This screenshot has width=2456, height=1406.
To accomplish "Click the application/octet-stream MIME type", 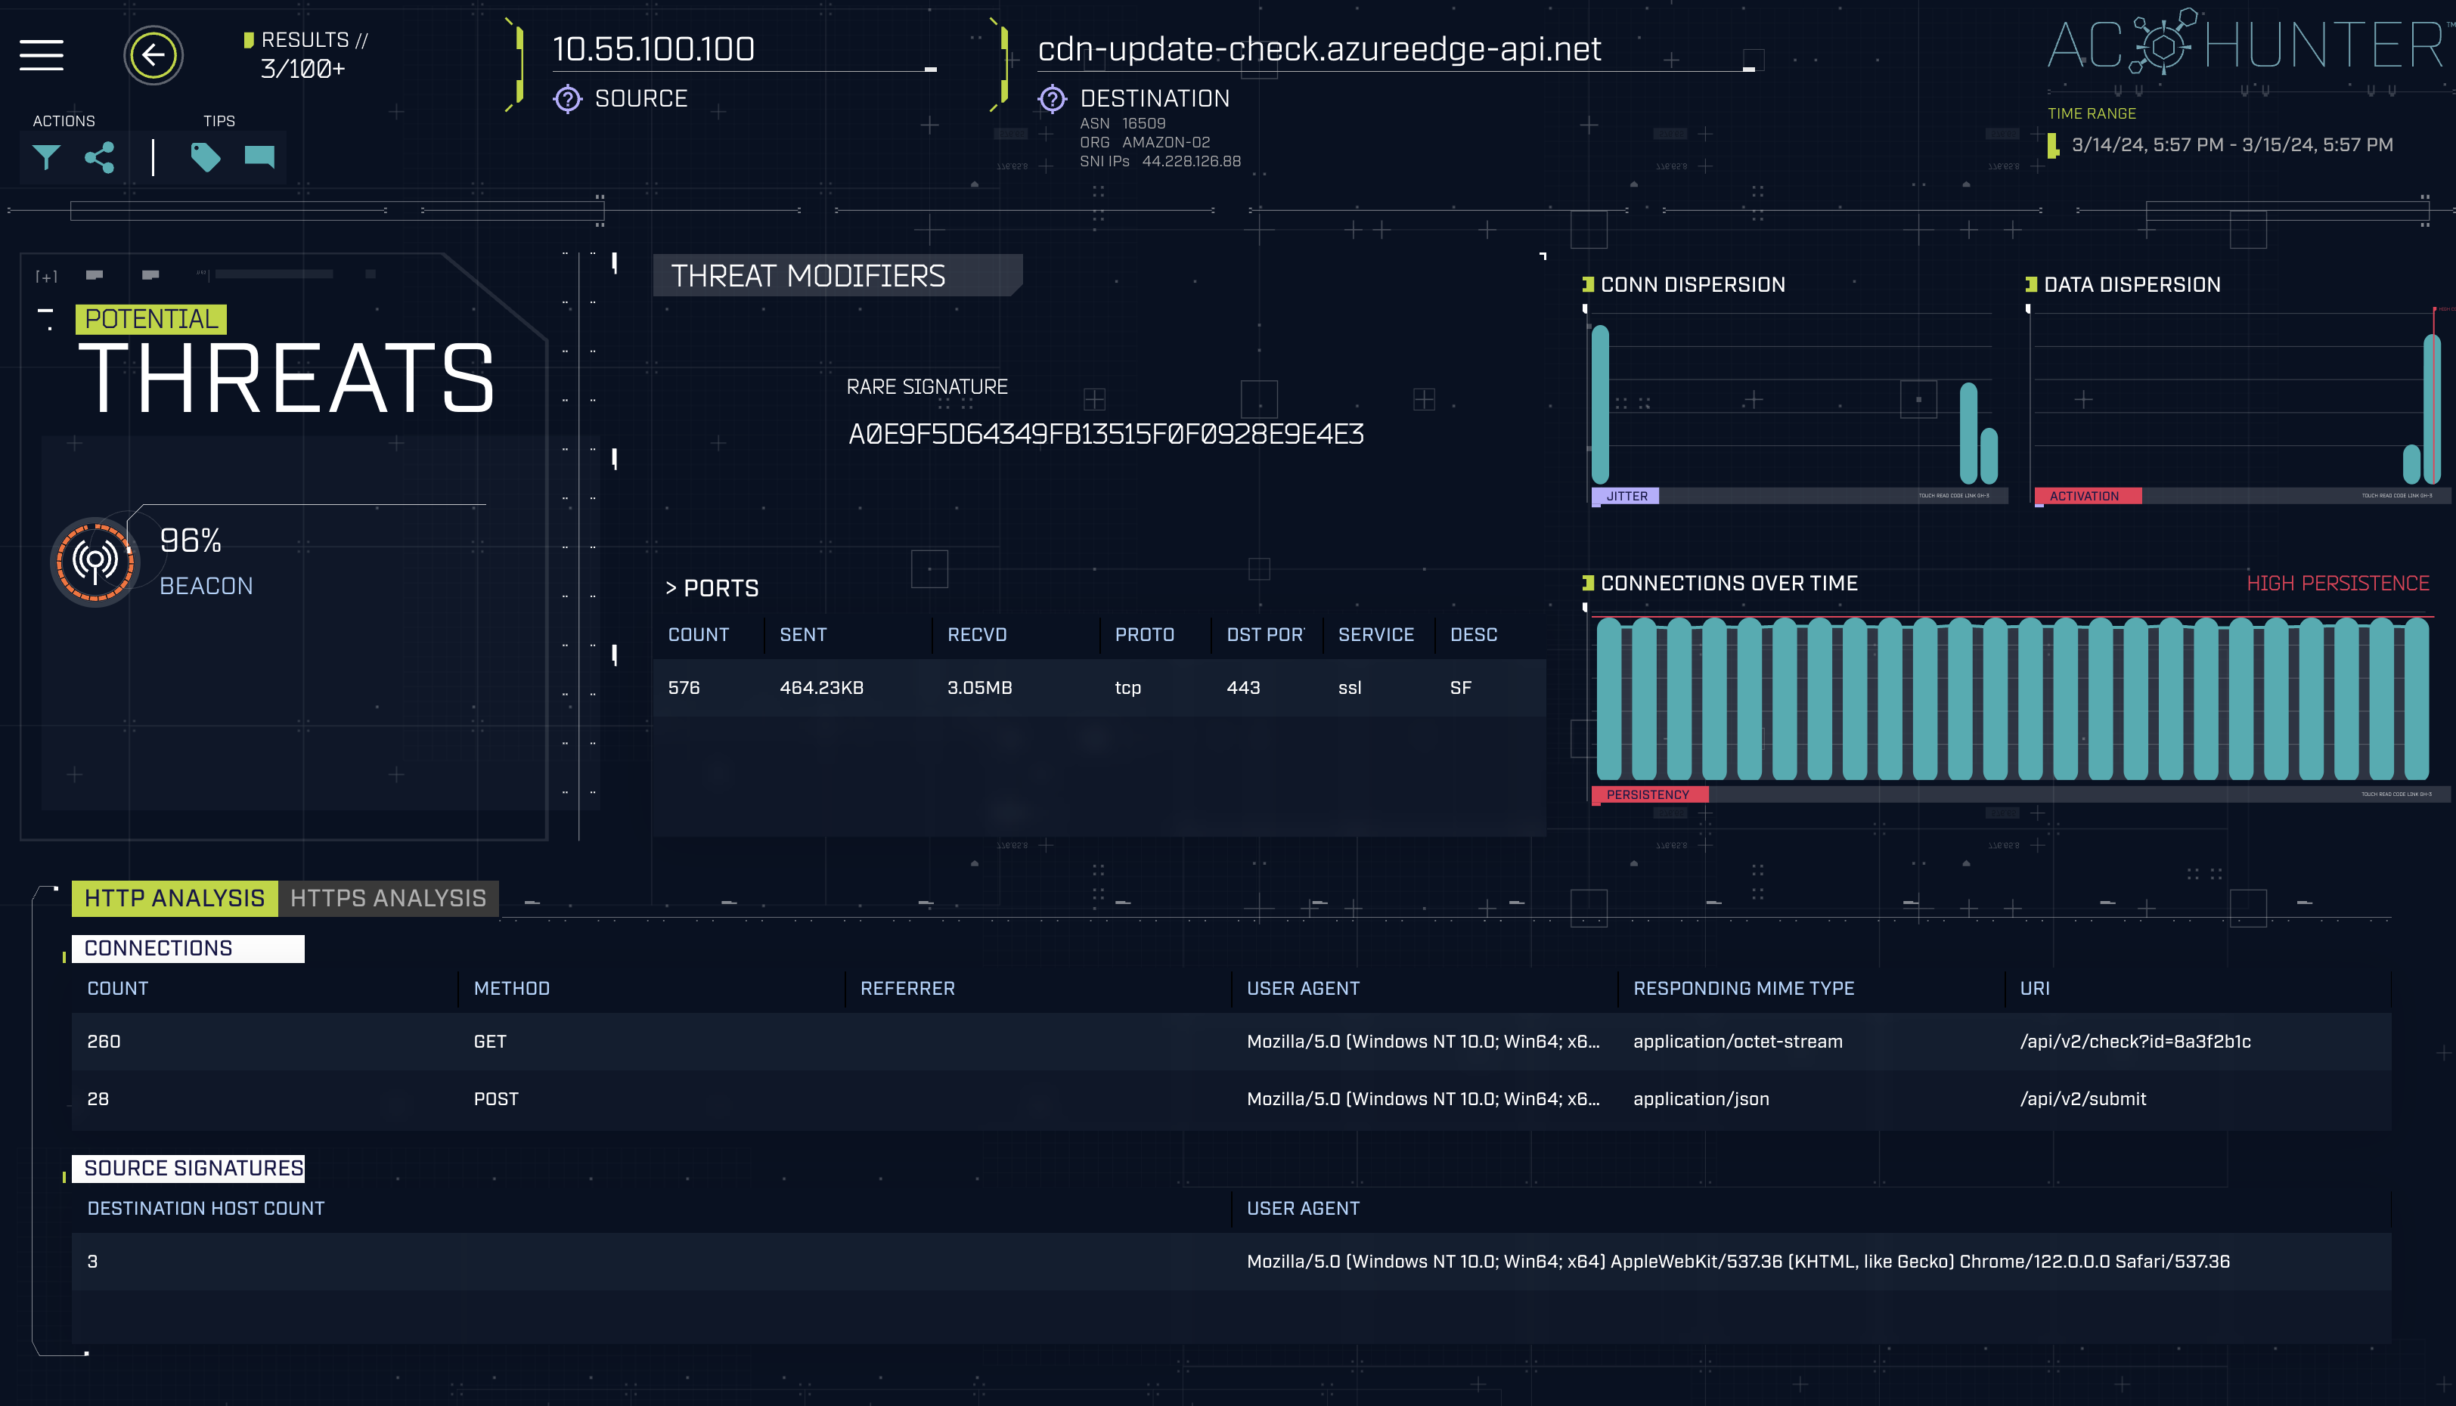I will pyautogui.click(x=1738, y=1041).
